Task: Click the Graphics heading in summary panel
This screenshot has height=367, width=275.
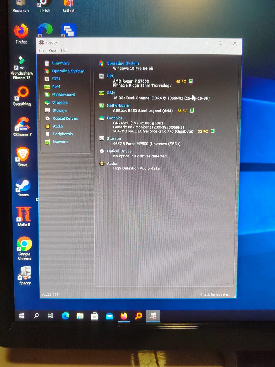Action: (x=115, y=118)
